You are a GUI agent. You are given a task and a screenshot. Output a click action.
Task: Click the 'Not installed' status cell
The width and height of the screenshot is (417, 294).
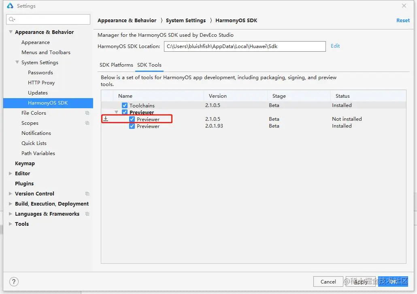347,119
